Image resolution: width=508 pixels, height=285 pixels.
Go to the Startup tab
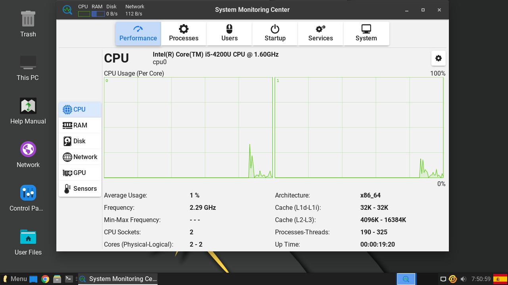coord(275,34)
